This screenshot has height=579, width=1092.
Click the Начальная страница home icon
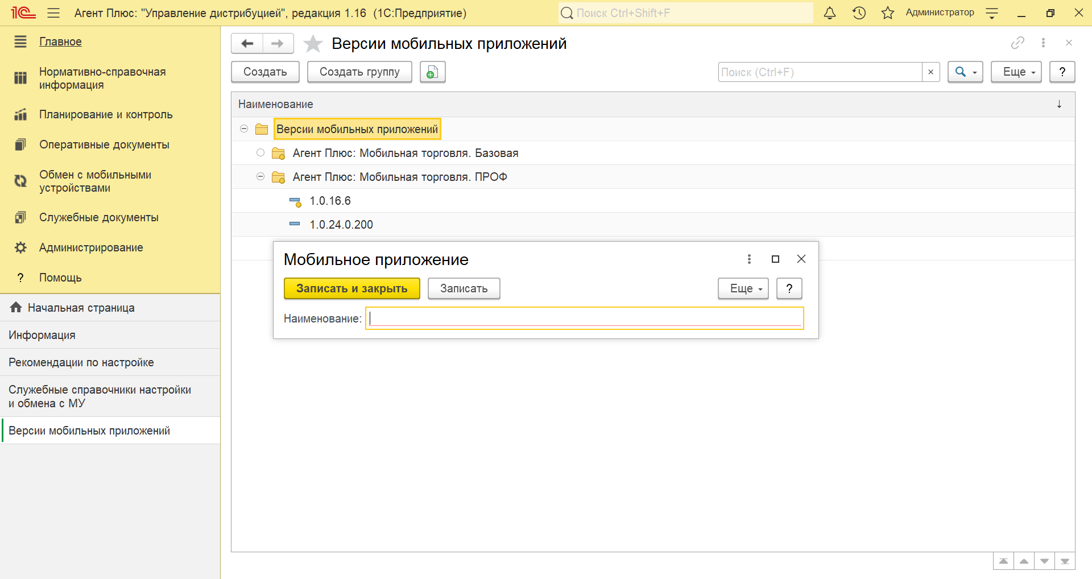(x=16, y=307)
